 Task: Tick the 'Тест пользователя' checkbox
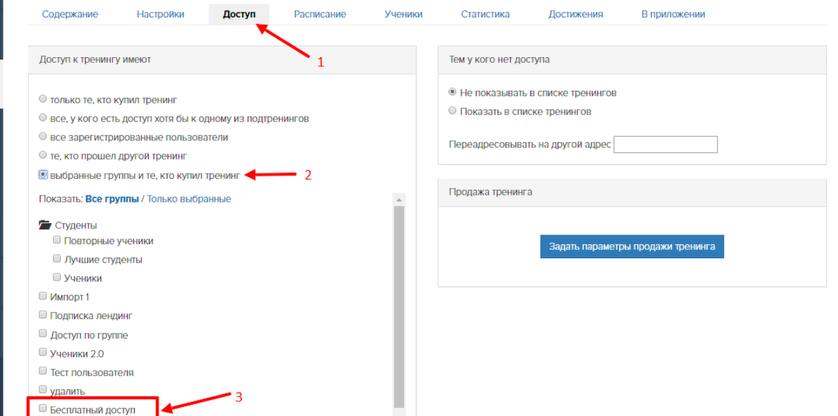point(43,372)
